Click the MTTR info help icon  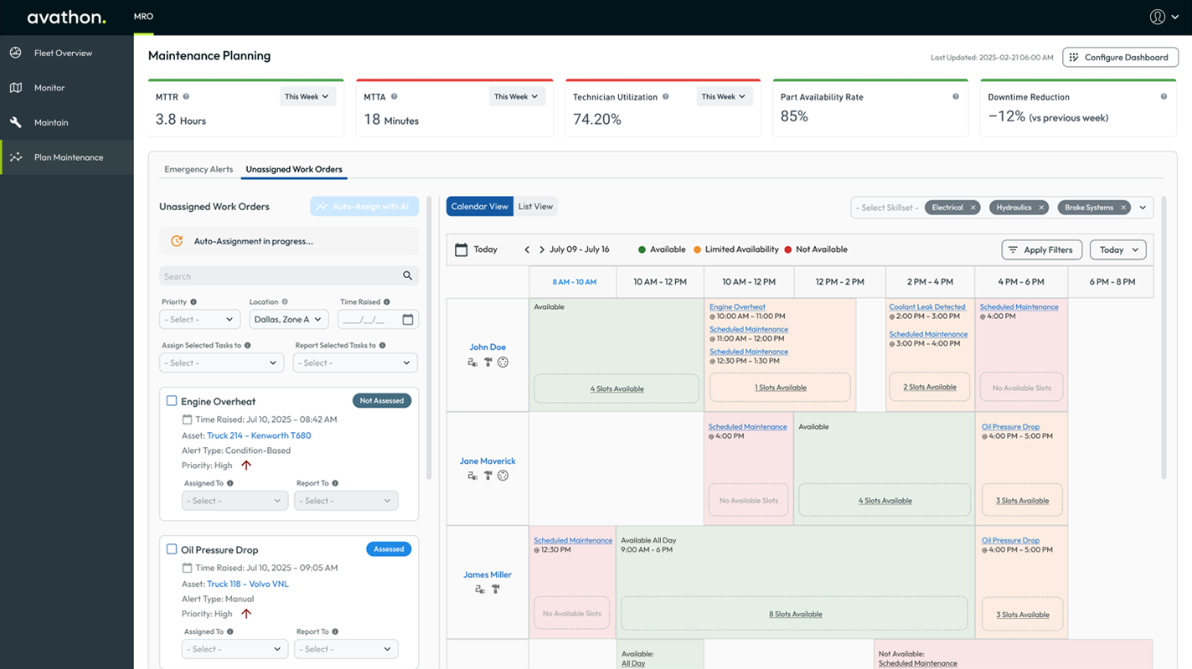point(186,97)
